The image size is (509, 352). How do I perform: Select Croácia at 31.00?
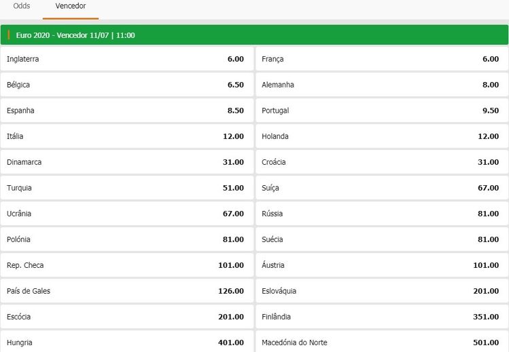coord(381,162)
